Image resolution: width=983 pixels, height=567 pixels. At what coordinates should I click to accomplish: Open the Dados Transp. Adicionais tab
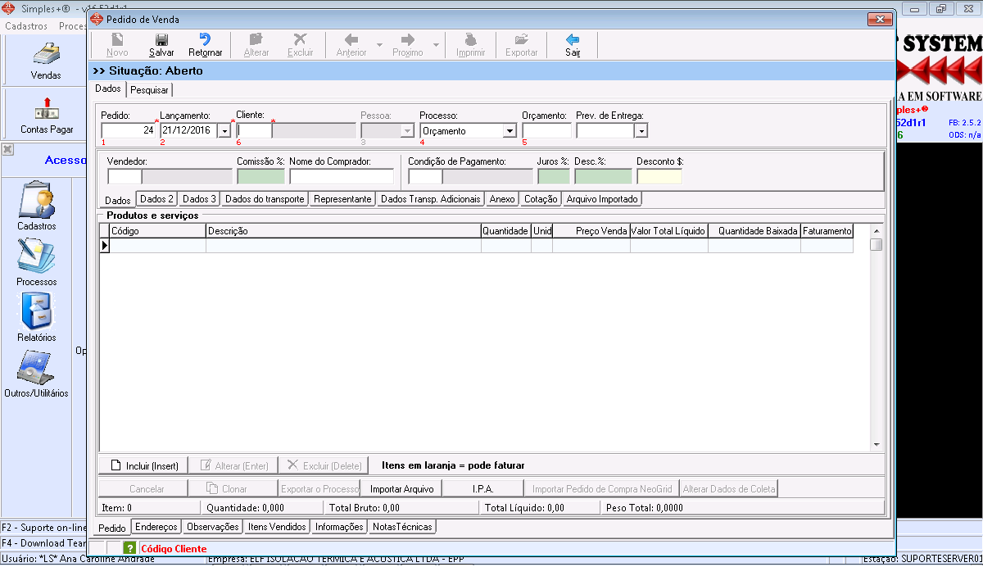tap(430, 199)
